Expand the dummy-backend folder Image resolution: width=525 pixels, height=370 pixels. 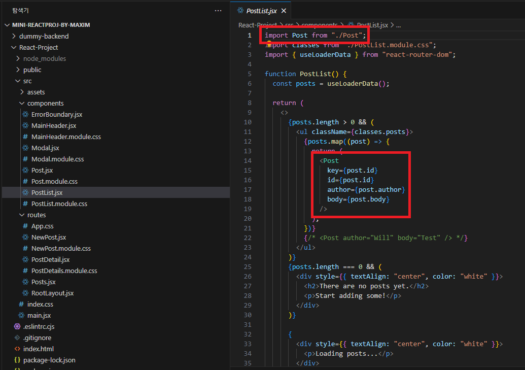tap(14, 36)
